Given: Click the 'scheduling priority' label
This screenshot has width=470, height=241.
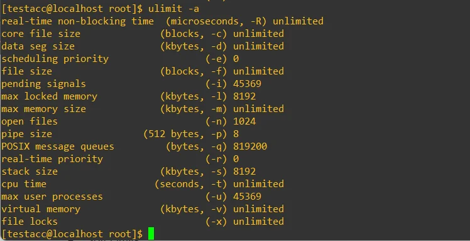Looking at the screenshot, I should click(x=55, y=59).
